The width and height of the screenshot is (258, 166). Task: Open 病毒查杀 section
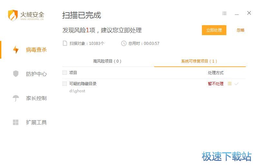(36, 50)
